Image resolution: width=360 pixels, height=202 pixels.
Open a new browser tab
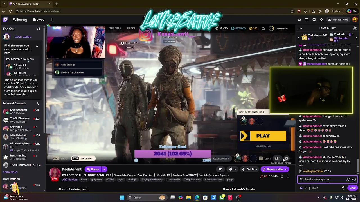[x=56, y=4]
